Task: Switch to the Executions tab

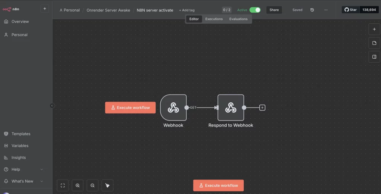Action: click(214, 19)
